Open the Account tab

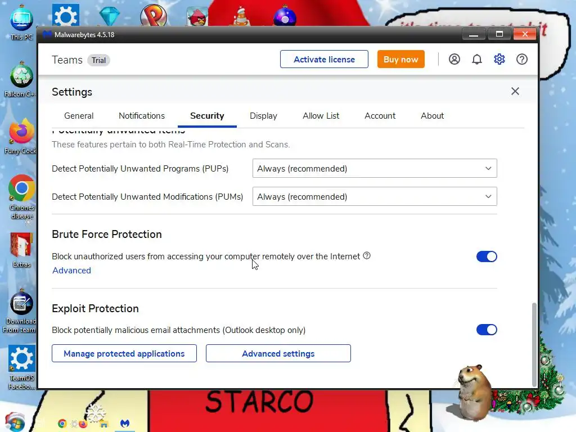tap(380, 116)
